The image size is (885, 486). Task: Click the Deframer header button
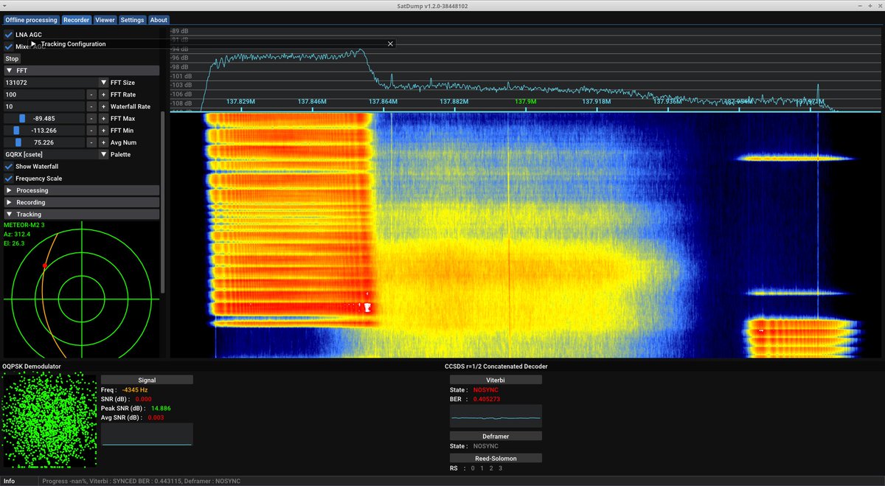pos(496,436)
